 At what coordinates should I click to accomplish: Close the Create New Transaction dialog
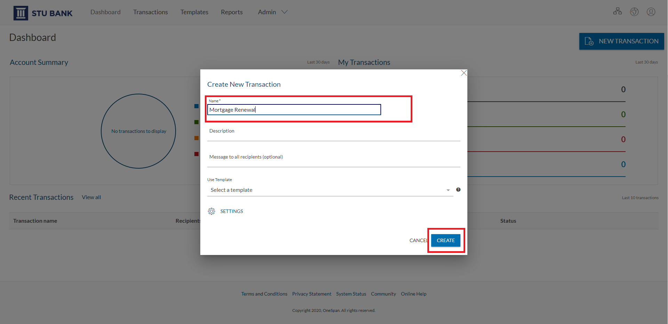(464, 73)
